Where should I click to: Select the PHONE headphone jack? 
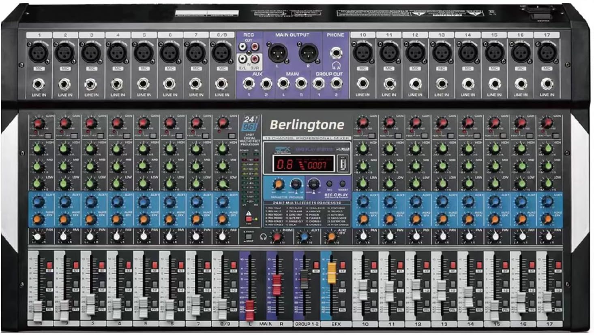pyautogui.click(x=336, y=53)
